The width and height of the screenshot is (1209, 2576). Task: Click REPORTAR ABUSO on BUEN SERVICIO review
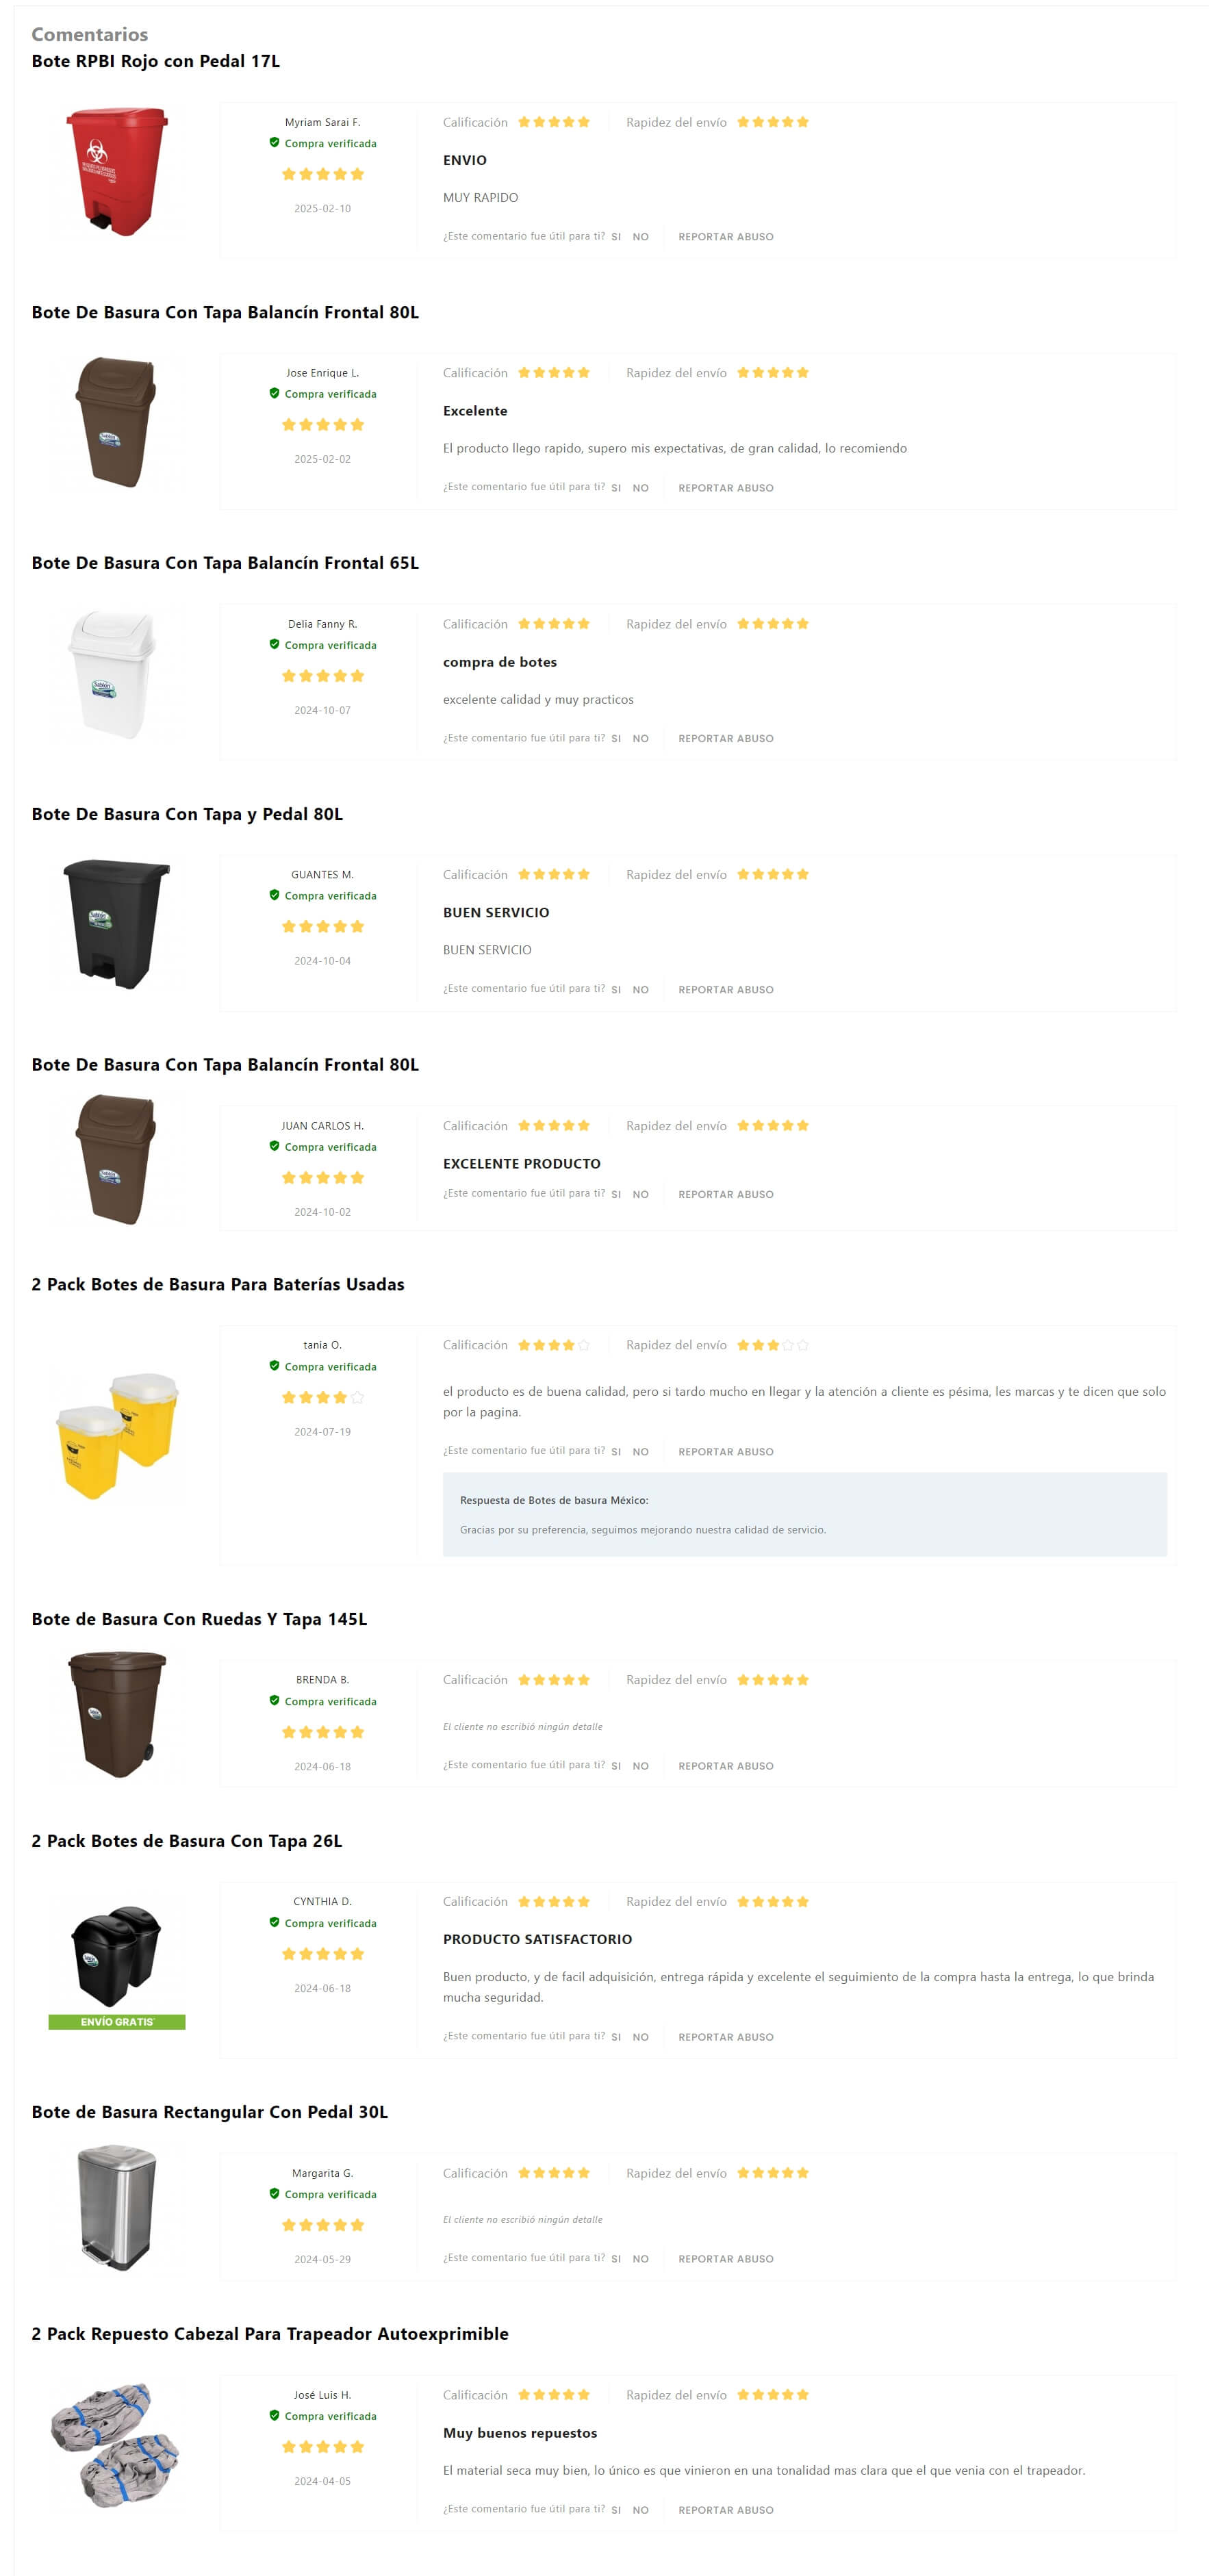726,989
